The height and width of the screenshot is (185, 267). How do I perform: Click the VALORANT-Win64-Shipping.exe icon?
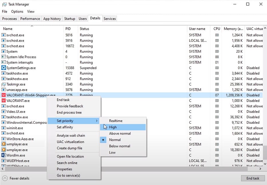pyautogui.click(x=4, y=95)
